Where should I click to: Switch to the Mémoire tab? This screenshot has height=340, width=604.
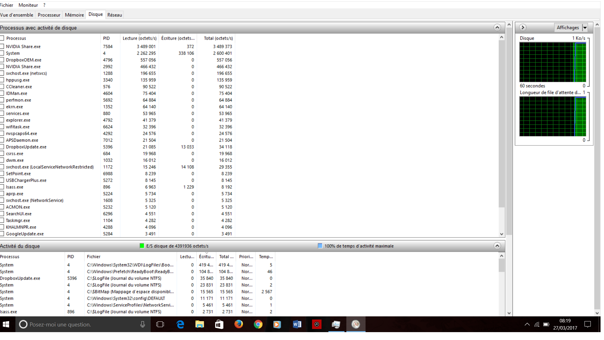[74, 15]
